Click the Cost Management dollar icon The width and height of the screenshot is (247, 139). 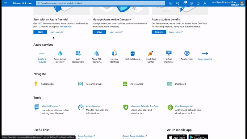[170, 107]
